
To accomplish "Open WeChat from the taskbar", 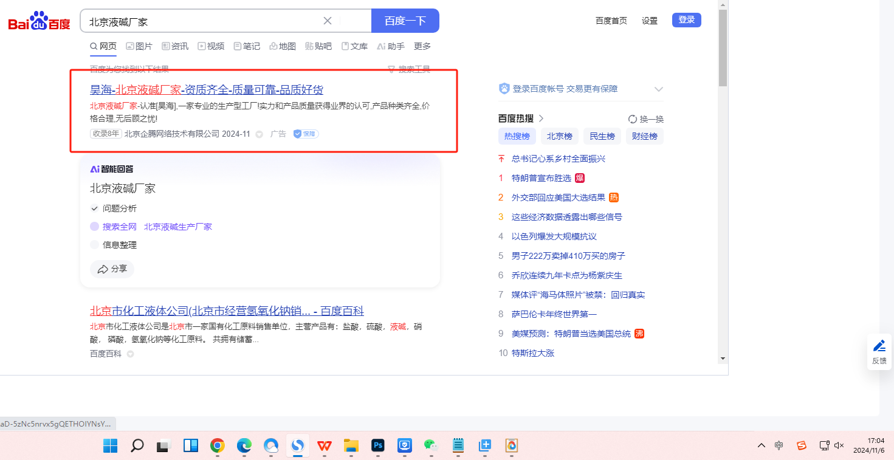I will click(431, 446).
